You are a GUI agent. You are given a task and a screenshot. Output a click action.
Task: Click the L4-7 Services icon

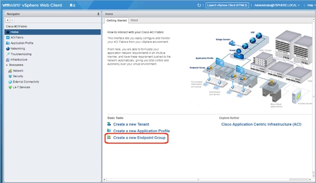click(10, 87)
